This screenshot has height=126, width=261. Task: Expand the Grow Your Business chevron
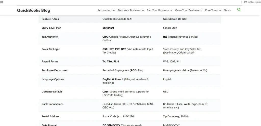(201, 10)
